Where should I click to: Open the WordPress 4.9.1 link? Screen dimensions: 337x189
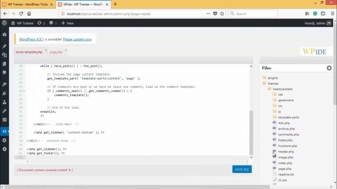(x=32, y=39)
